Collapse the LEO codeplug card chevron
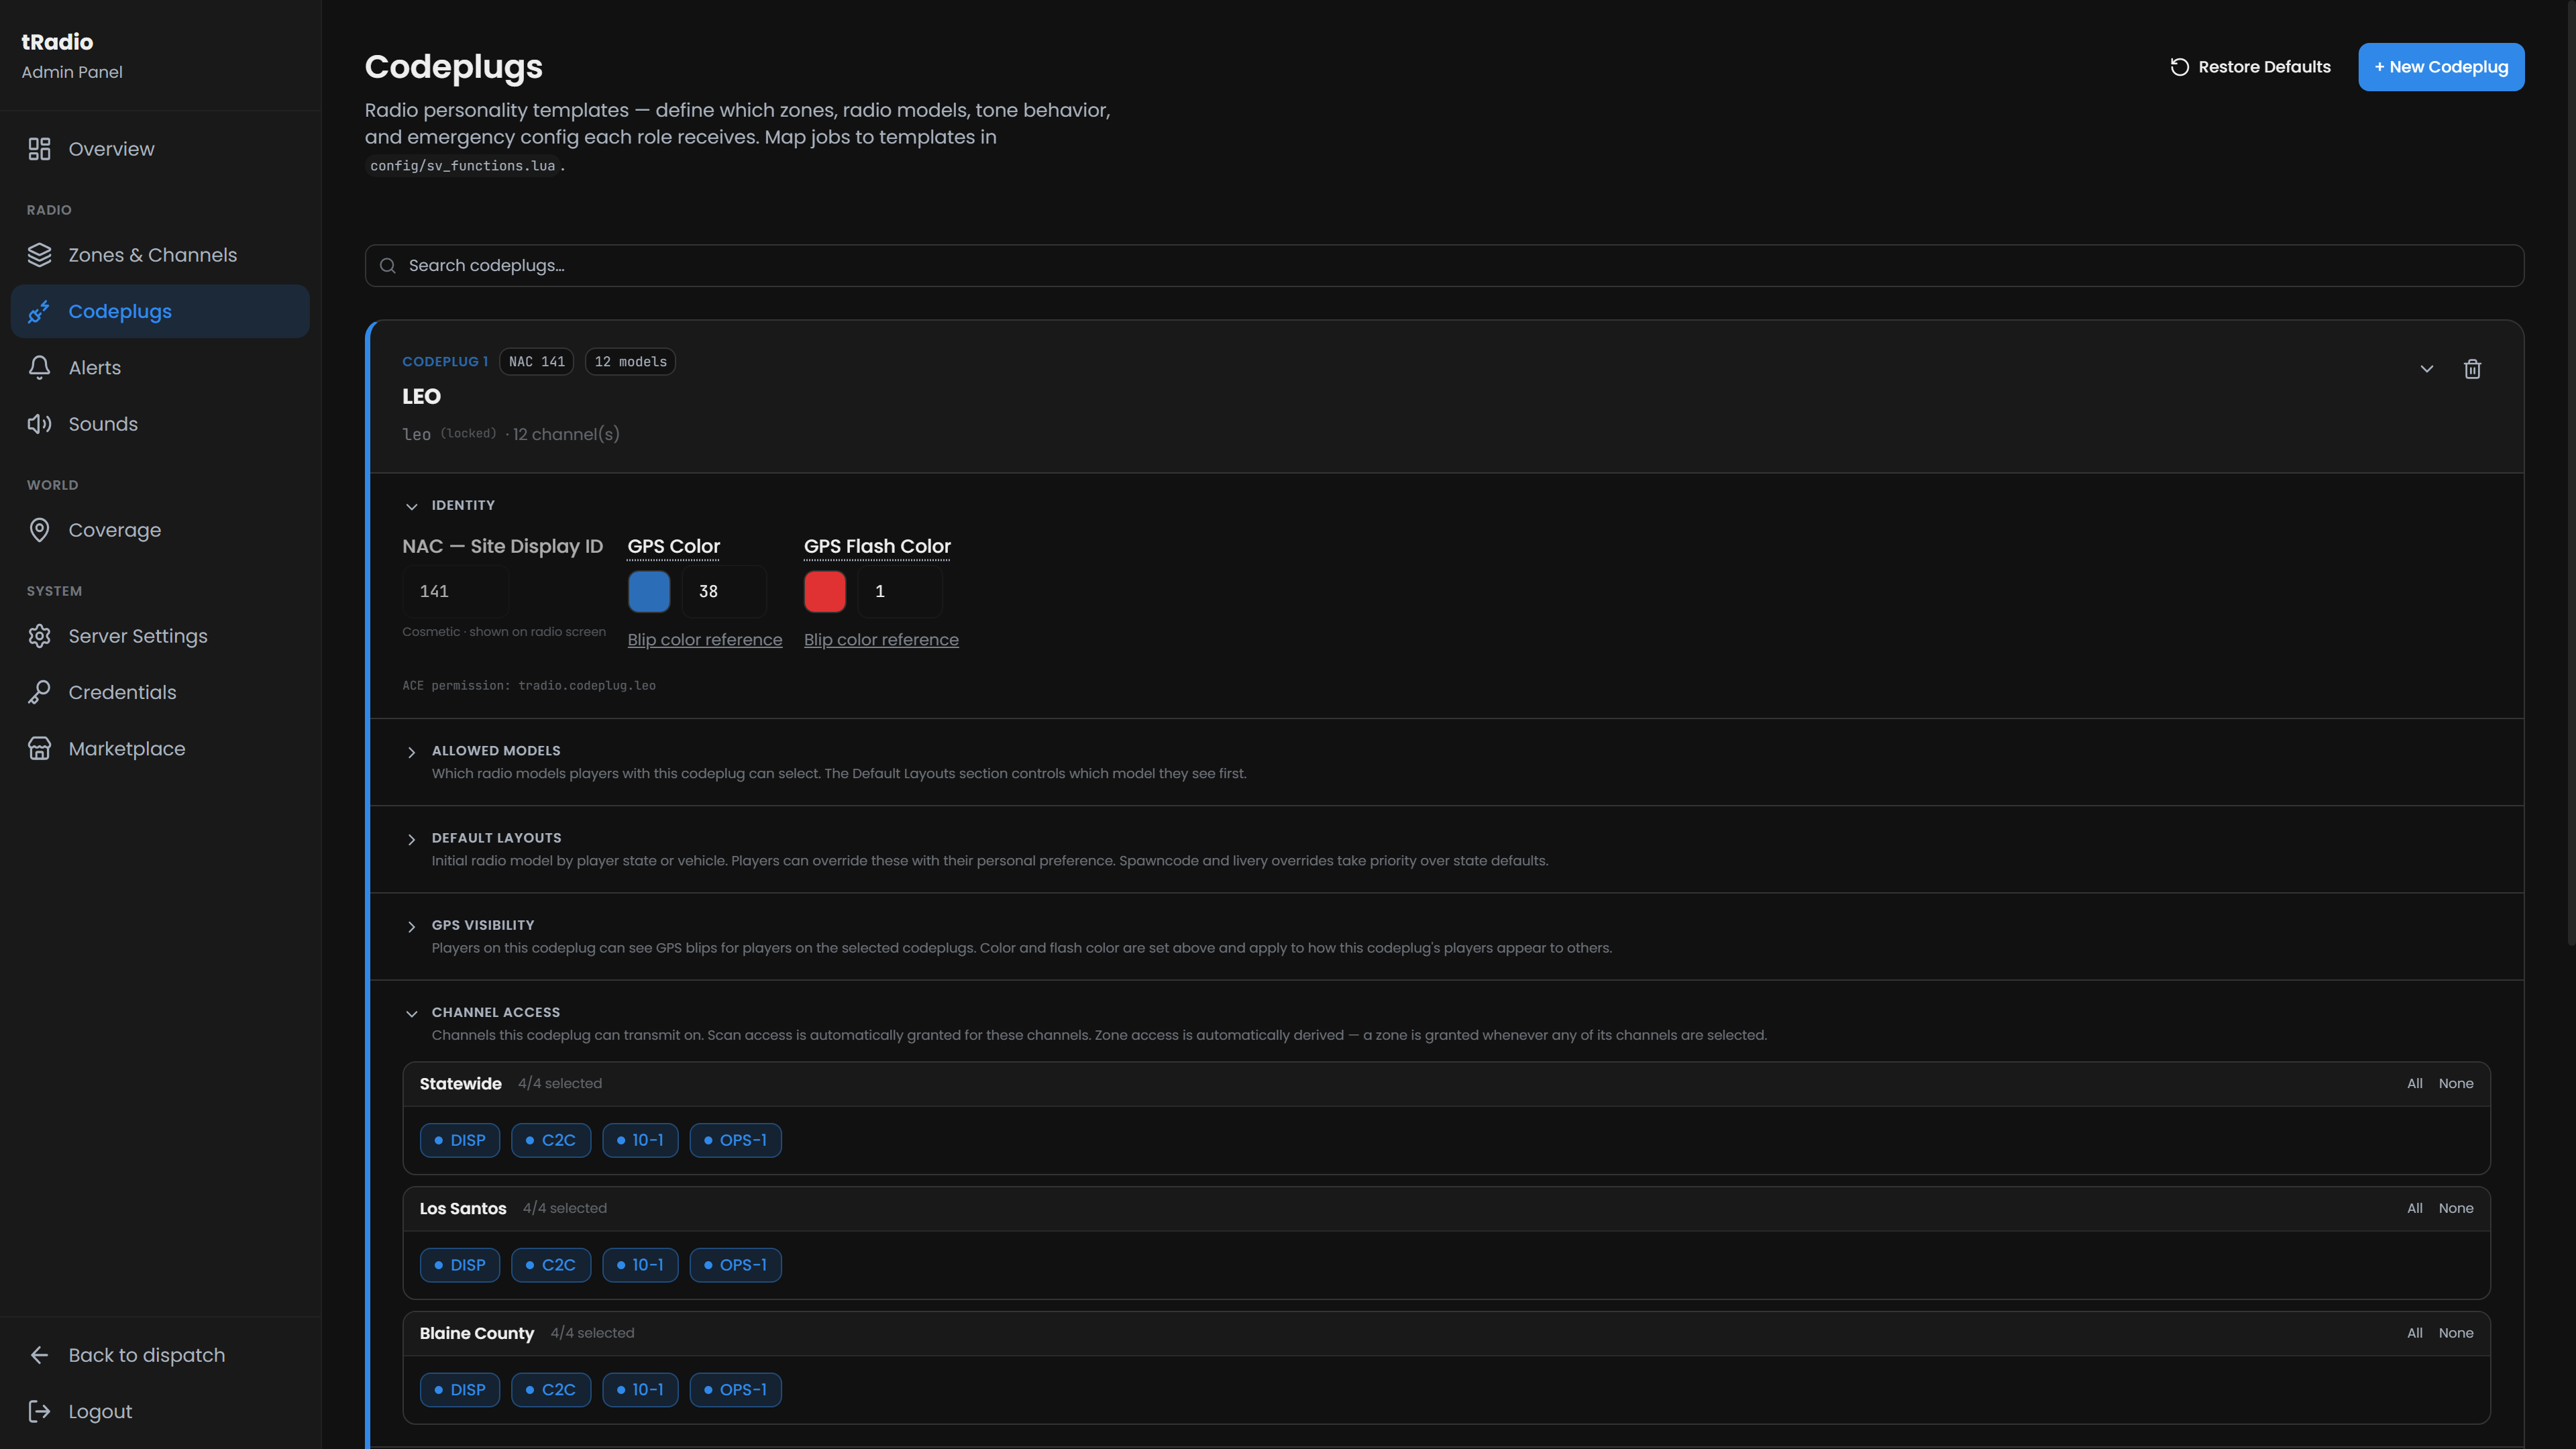The height and width of the screenshot is (1449, 2576). coord(2426,369)
